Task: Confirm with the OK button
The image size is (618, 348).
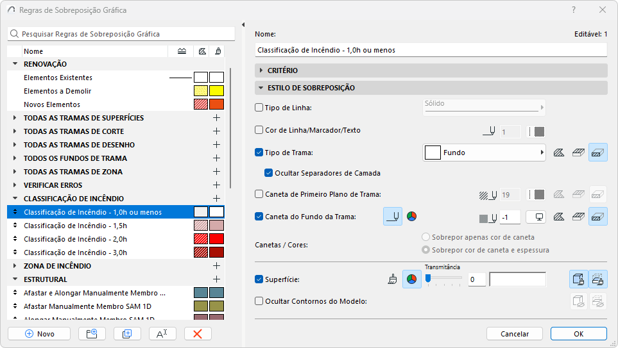Action: (x=579, y=334)
